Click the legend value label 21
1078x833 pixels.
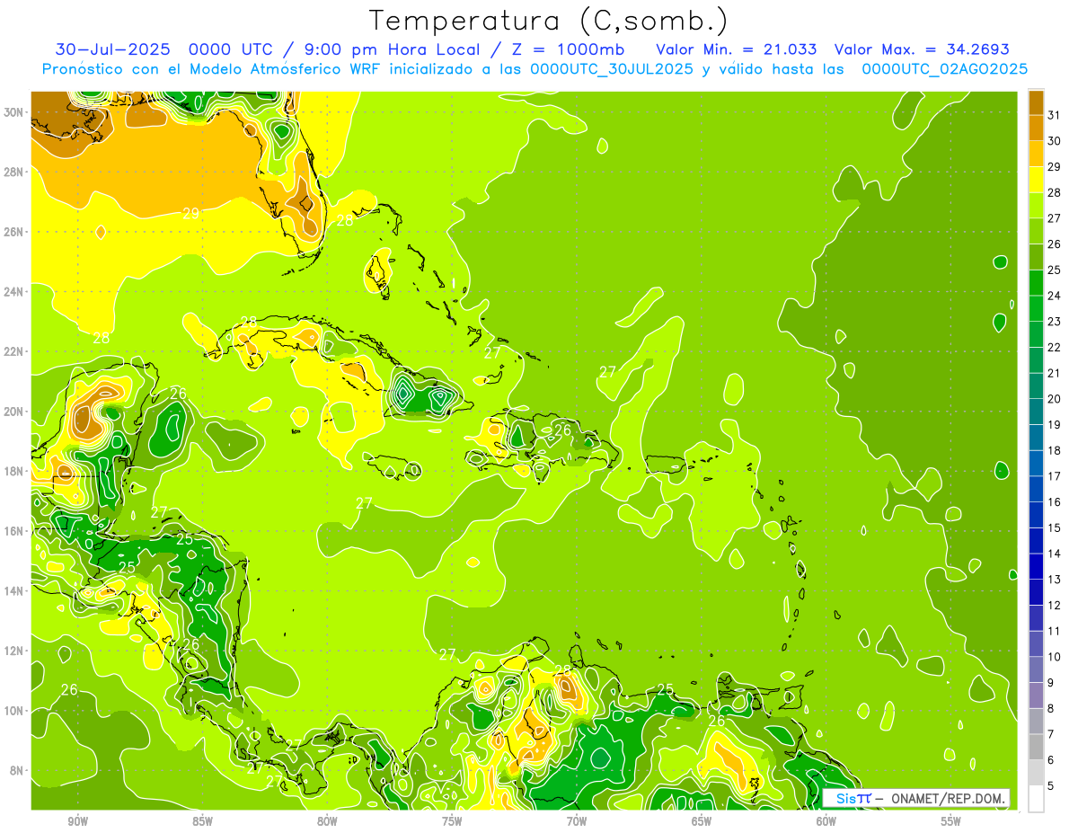(1055, 373)
